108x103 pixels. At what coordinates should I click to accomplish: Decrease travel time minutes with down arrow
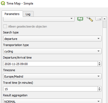click(99, 90)
